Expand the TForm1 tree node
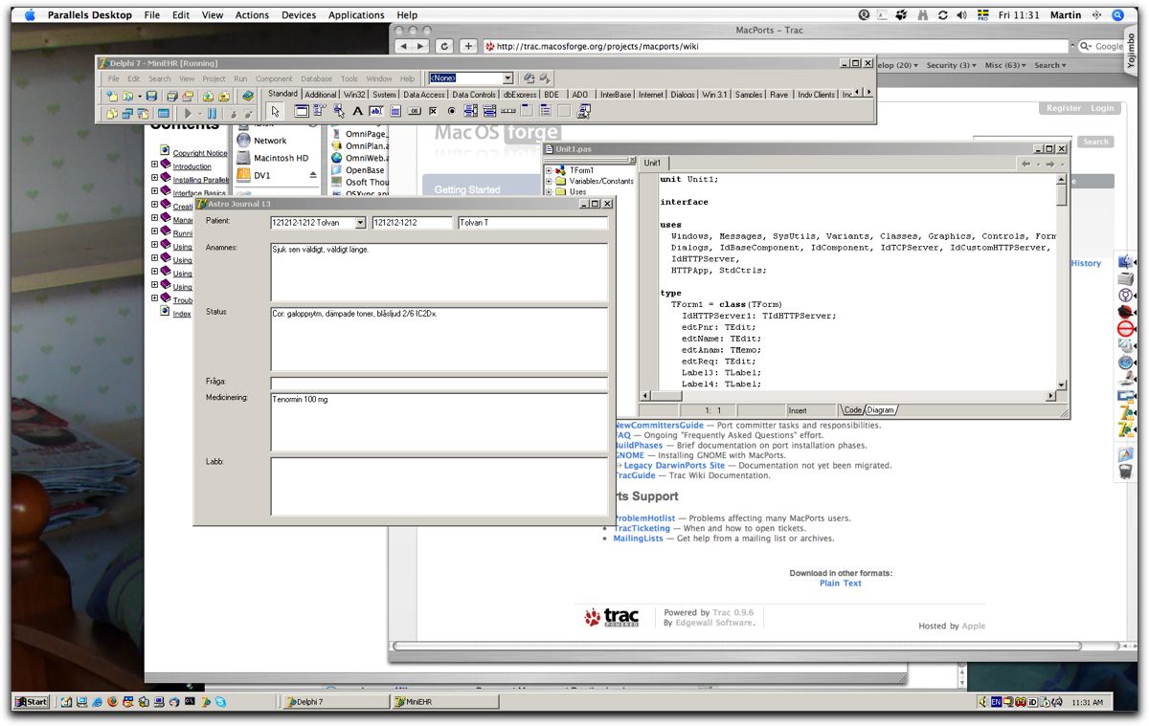The image size is (1149, 726). point(550,170)
